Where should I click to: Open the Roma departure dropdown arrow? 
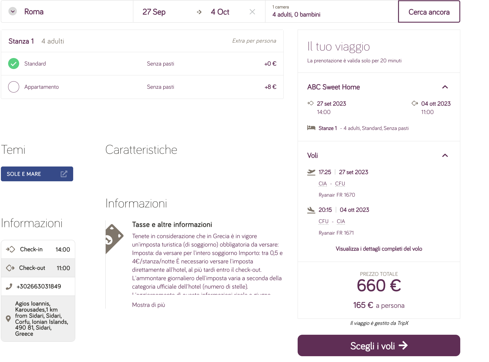click(12, 12)
